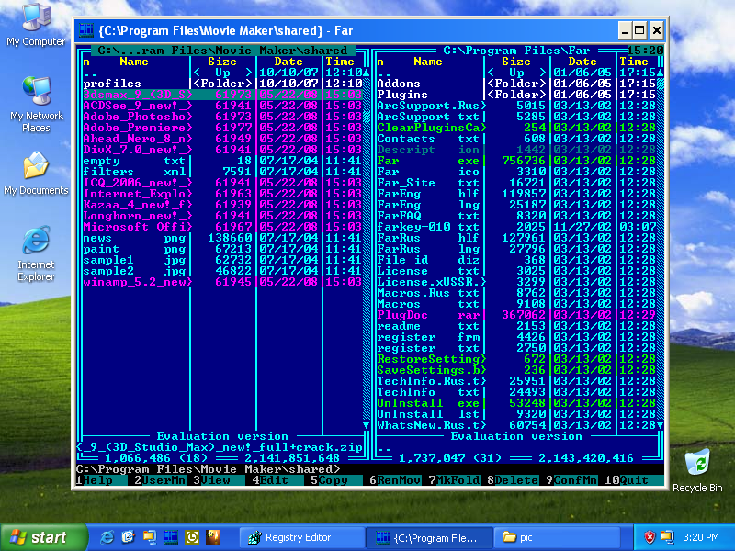735x551 pixels.
Task: Select the Adobe_Photosho file in left panel
Action: [222, 117]
